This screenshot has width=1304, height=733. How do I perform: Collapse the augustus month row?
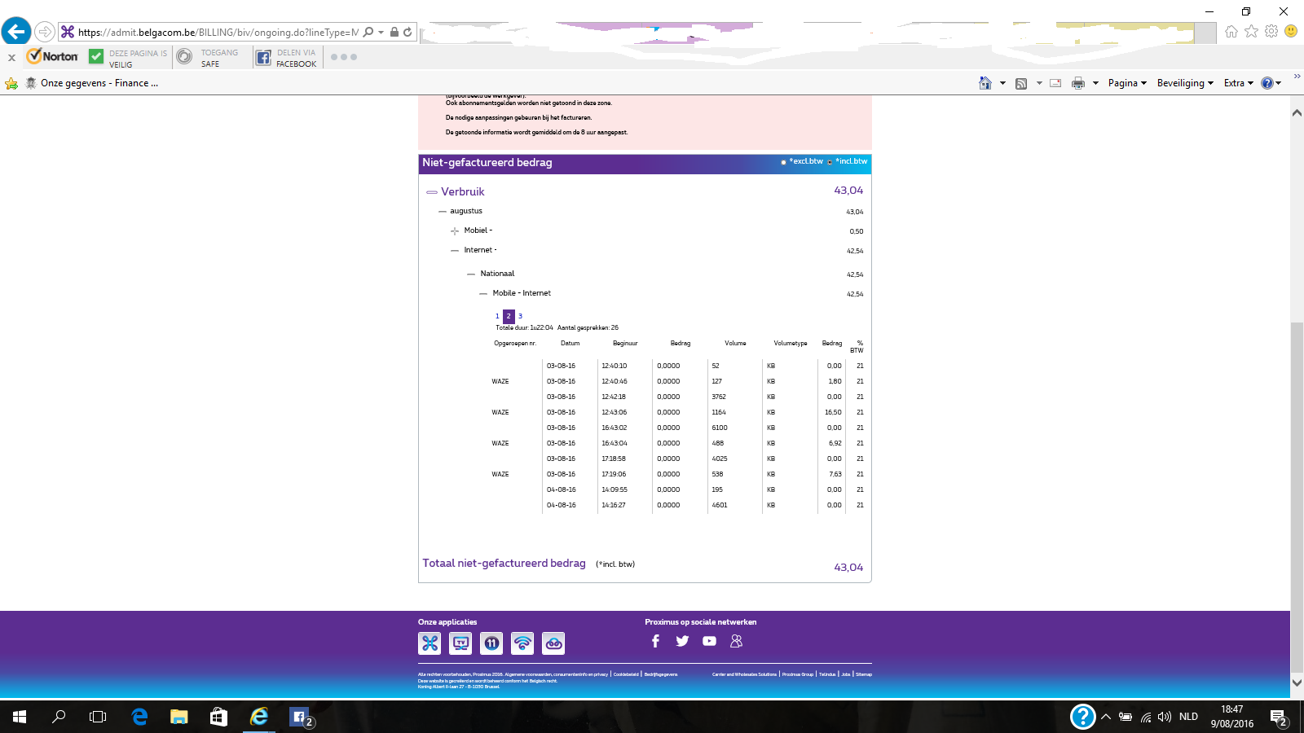coord(443,212)
